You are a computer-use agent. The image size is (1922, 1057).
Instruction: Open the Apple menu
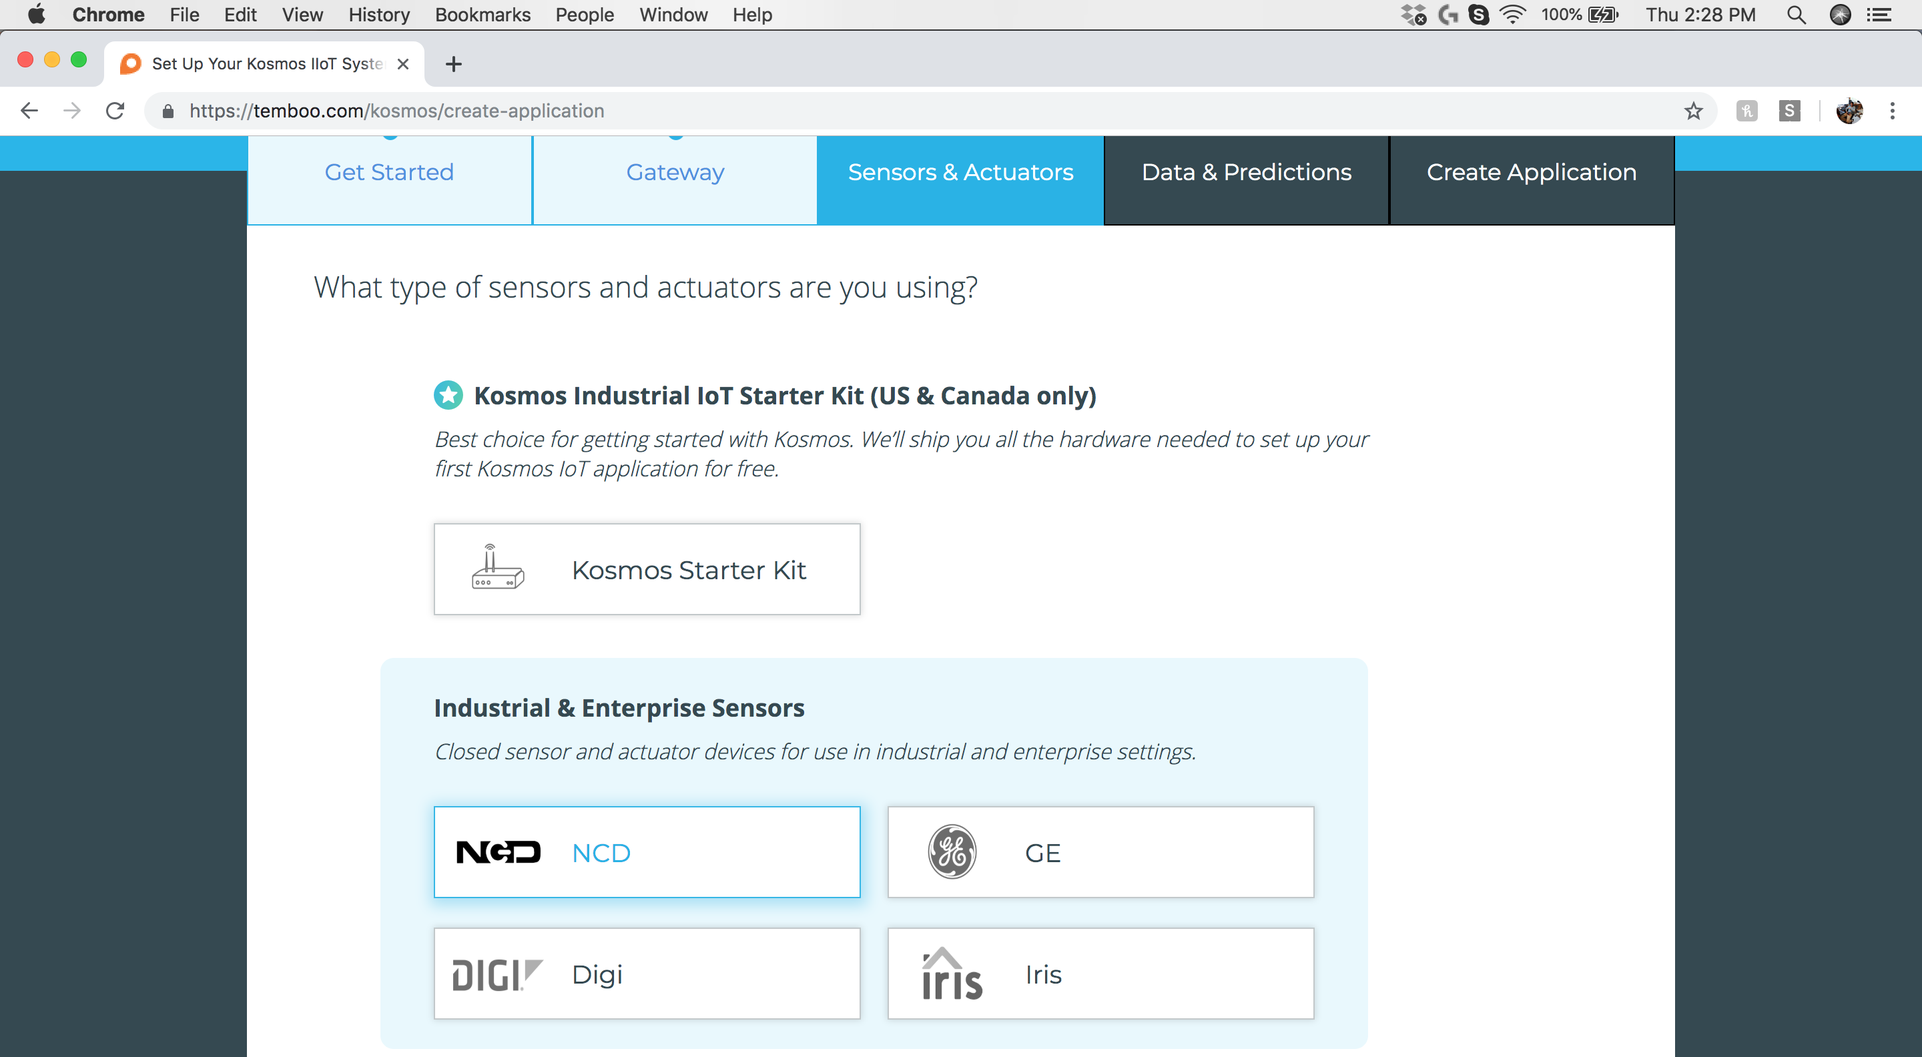(x=37, y=14)
